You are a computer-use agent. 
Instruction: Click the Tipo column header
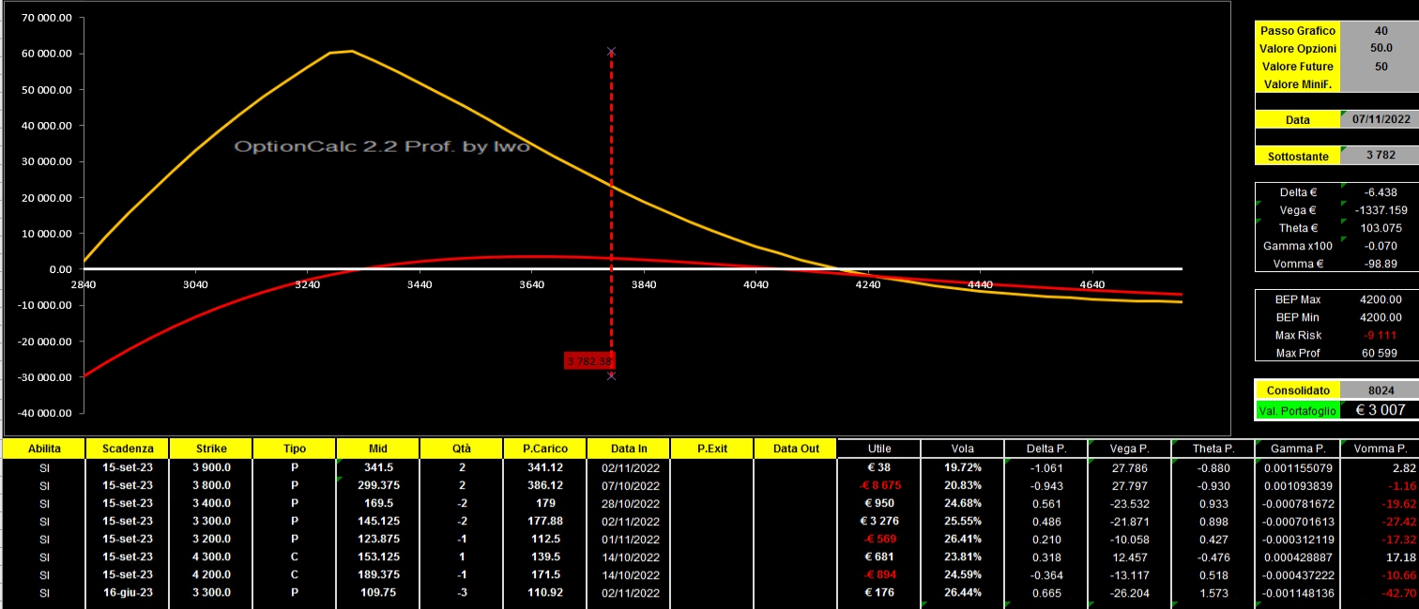coord(294,449)
